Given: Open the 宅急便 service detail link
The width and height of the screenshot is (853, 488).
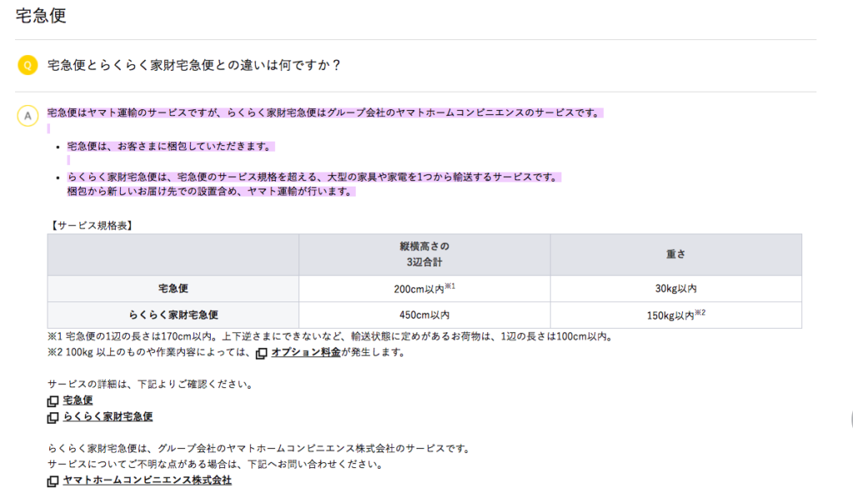Looking at the screenshot, I should coord(77,400).
